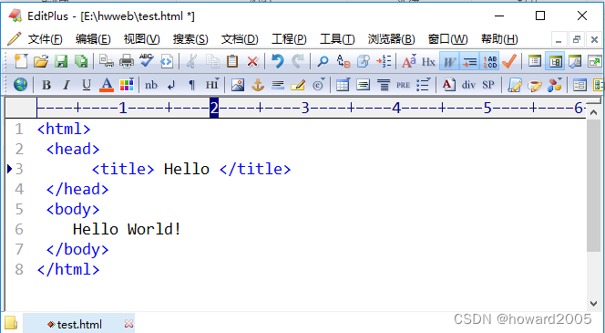Save the current document
The image size is (605, 333).
pos(61,61)
